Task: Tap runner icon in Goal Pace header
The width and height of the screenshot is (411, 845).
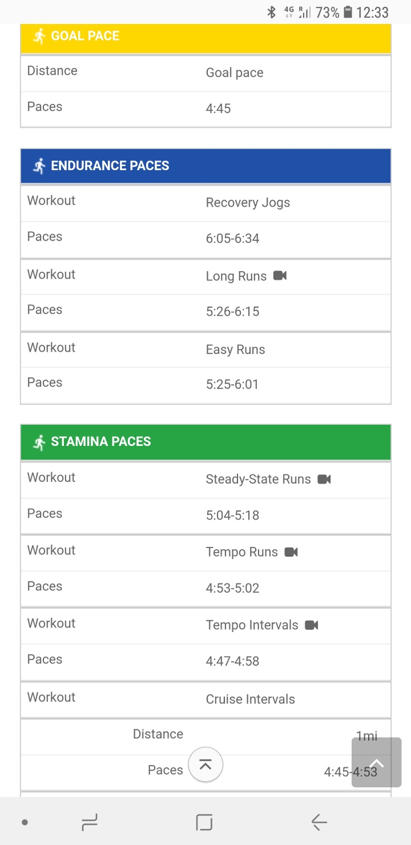Action: pyautogui.click(x=39, y=36)
